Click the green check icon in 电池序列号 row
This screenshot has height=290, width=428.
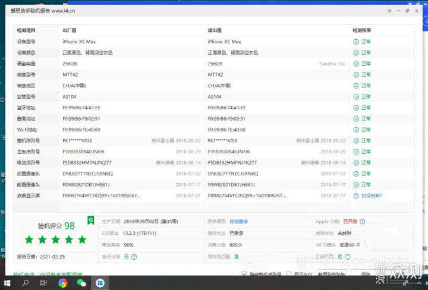pos(356,163)
